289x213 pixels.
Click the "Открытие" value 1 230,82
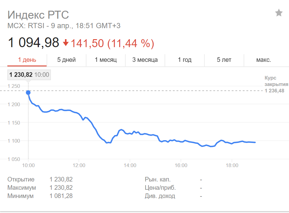pyautogui.click(x=61, y=180)
